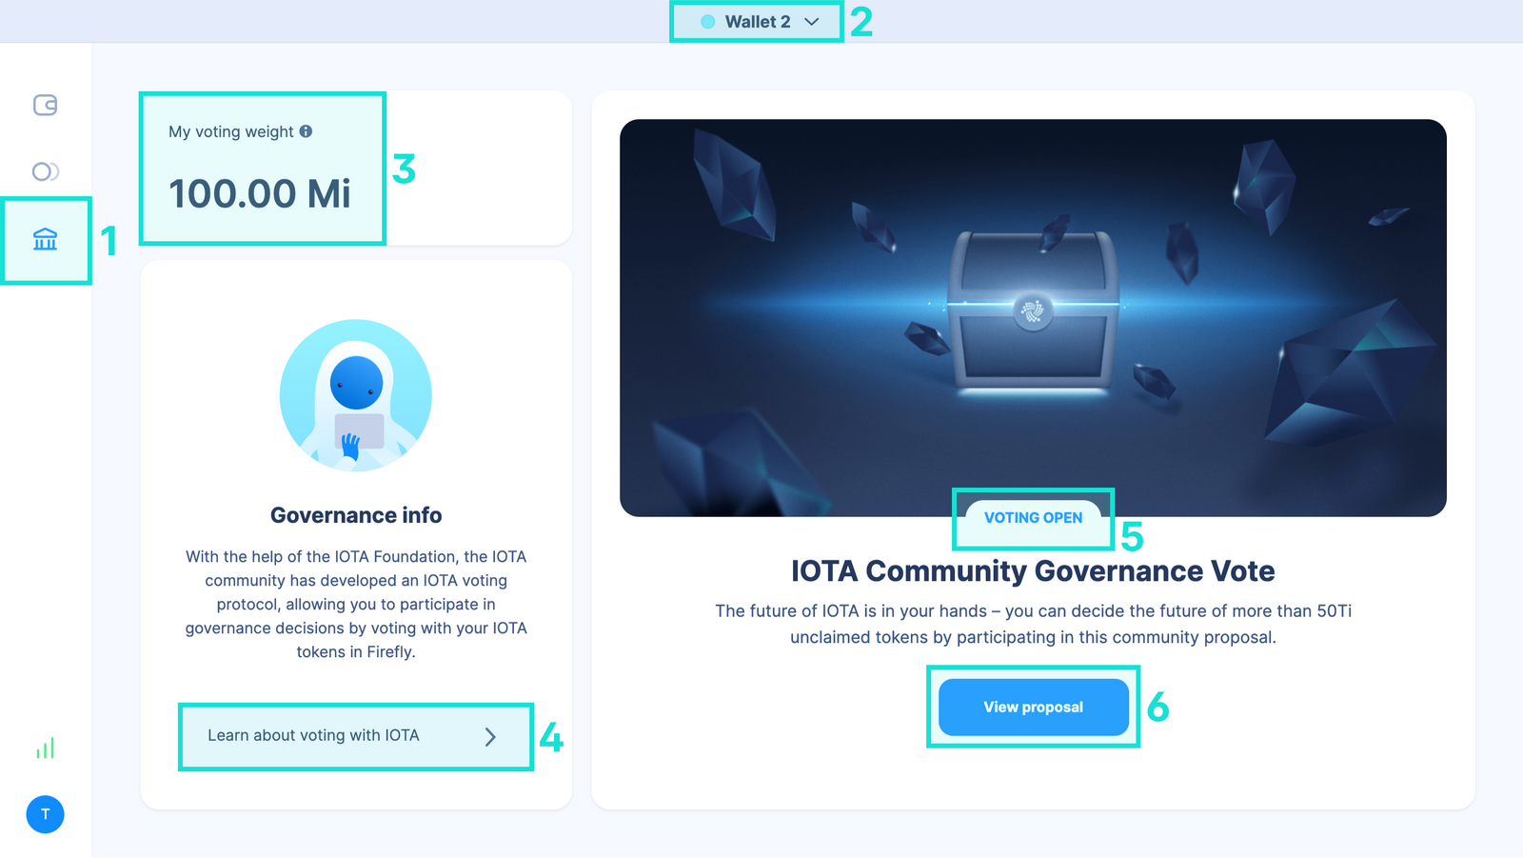Image resolution: width=1523 pixels, height=858 pixels.
Task: Open the staking toggle-shaped sidebar icon
Action: point(45,171)
